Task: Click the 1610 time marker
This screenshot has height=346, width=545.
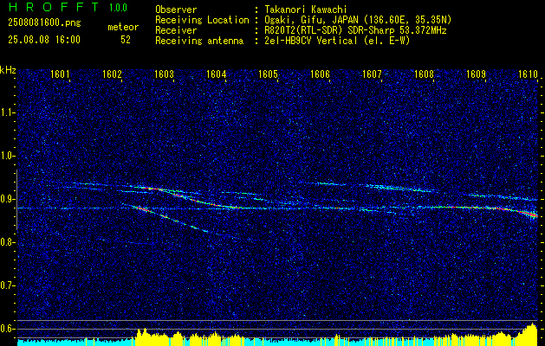Action: point(529,74)
